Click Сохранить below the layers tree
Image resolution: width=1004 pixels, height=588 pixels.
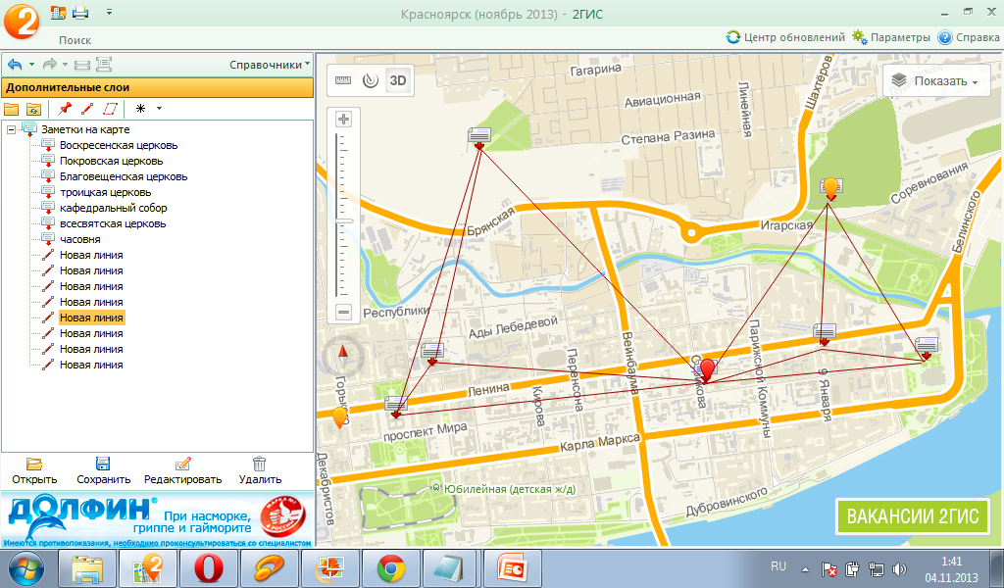tap(103, 471)
